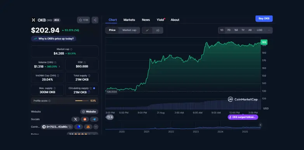
Task: Open the chart more options ellipsis
Action: (x=269, y=30)
